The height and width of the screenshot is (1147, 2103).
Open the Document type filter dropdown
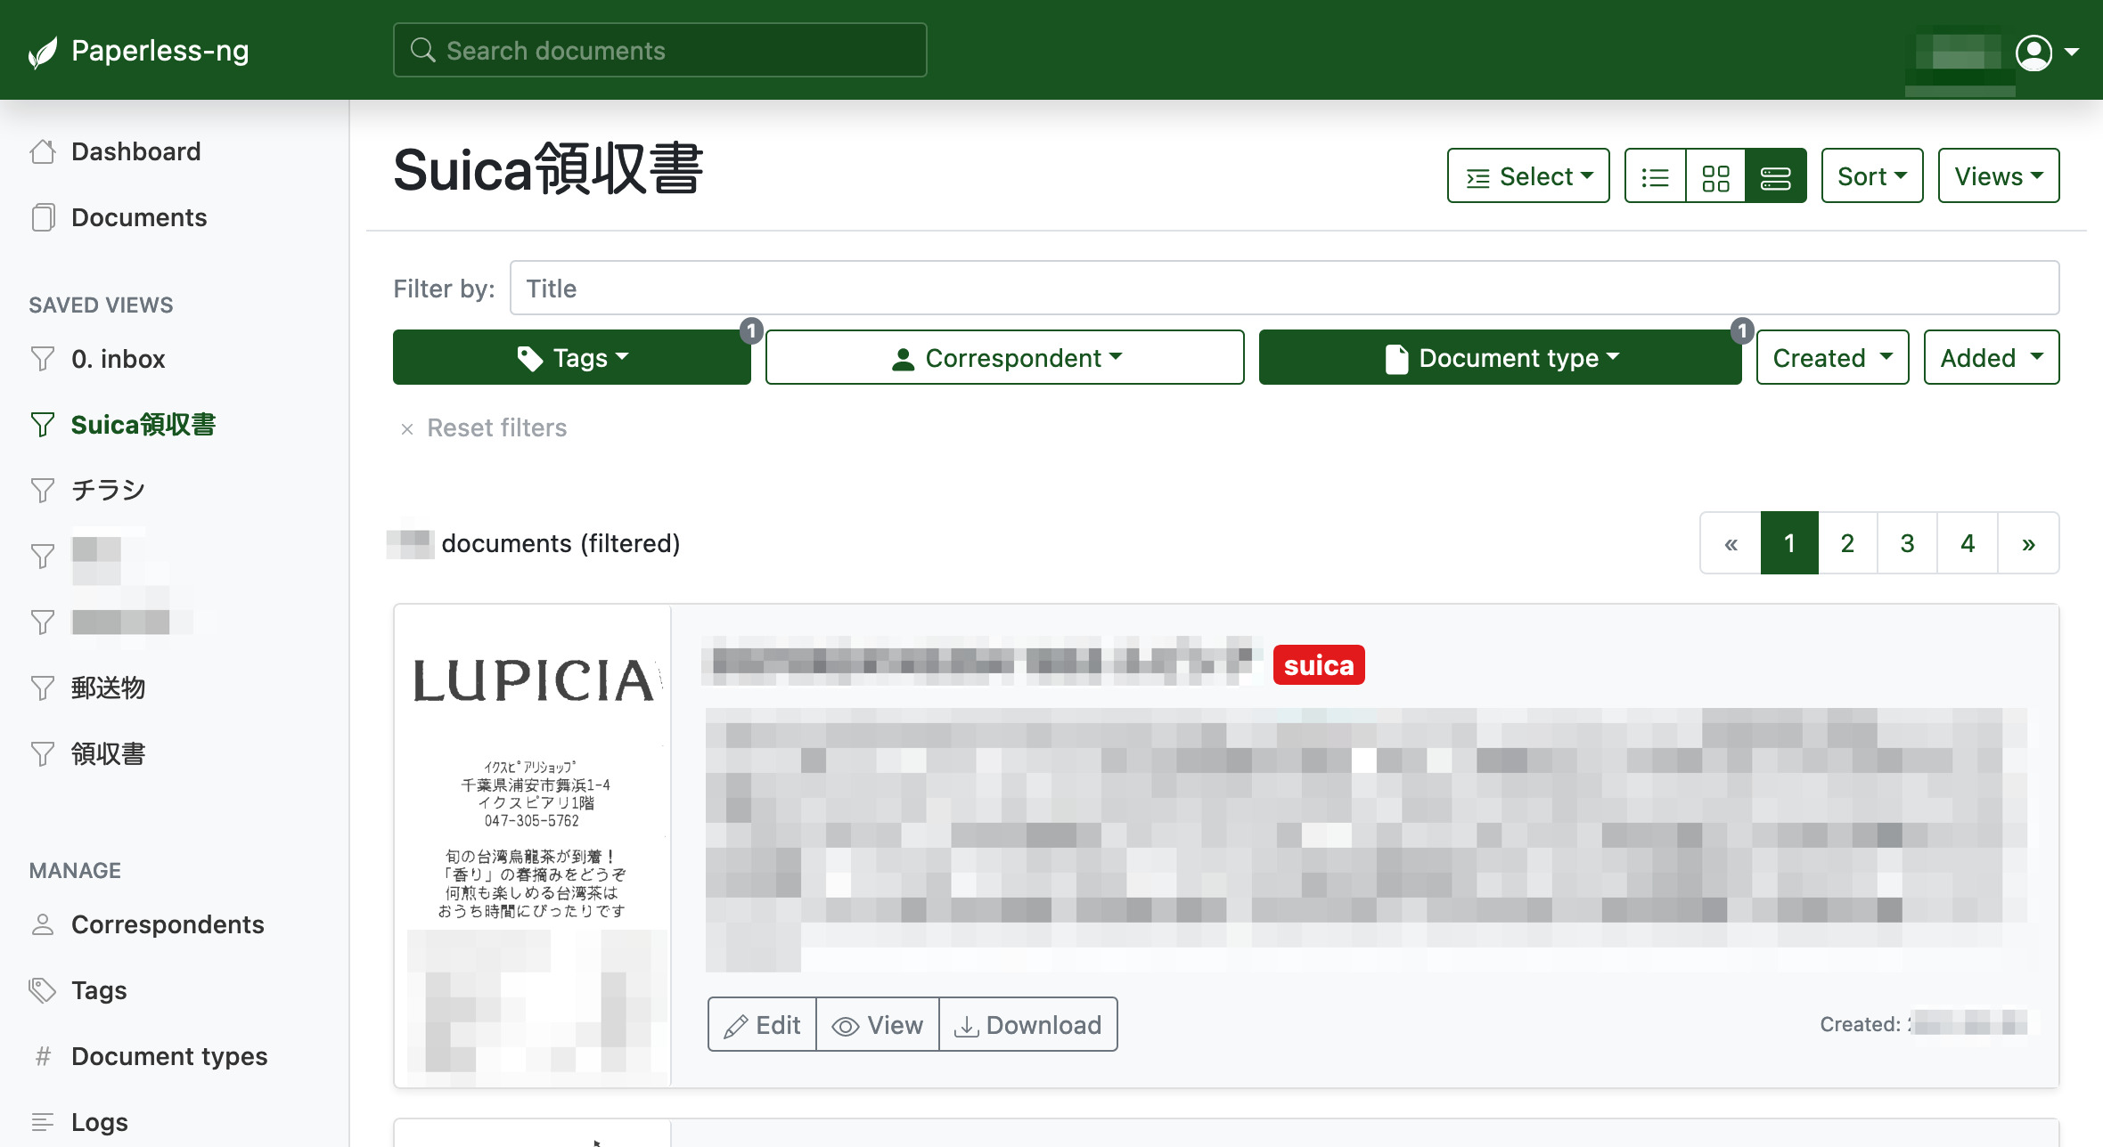click(1500, 357)
